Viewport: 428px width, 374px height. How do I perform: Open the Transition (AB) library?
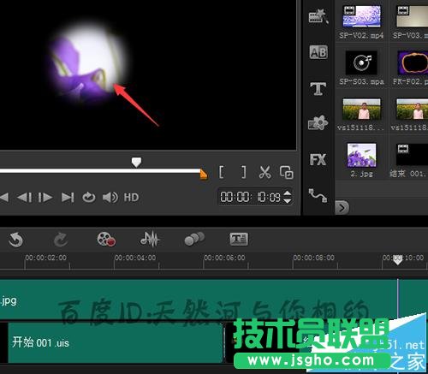318,52
